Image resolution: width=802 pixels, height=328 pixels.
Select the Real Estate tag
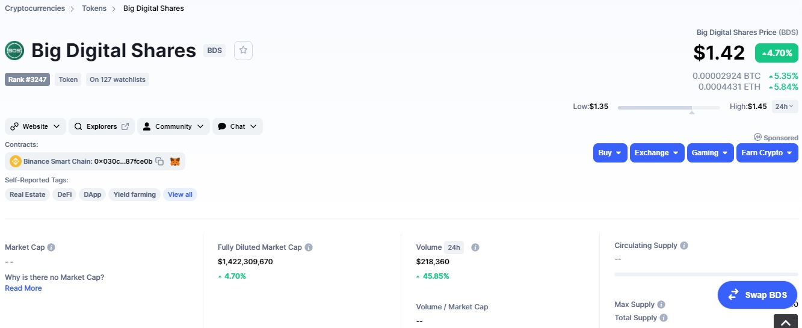tap(28, 194)
